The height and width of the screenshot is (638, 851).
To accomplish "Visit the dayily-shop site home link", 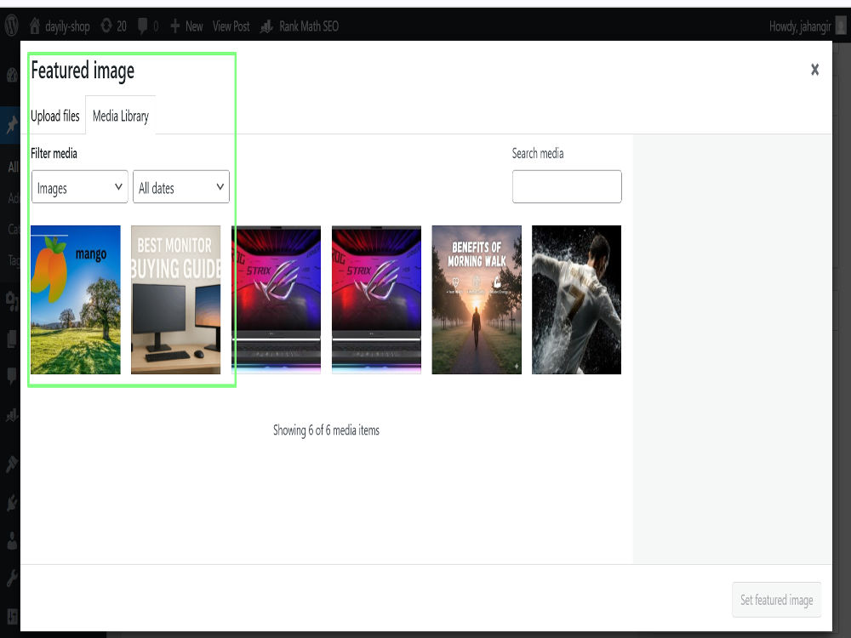I will [60, 26].
